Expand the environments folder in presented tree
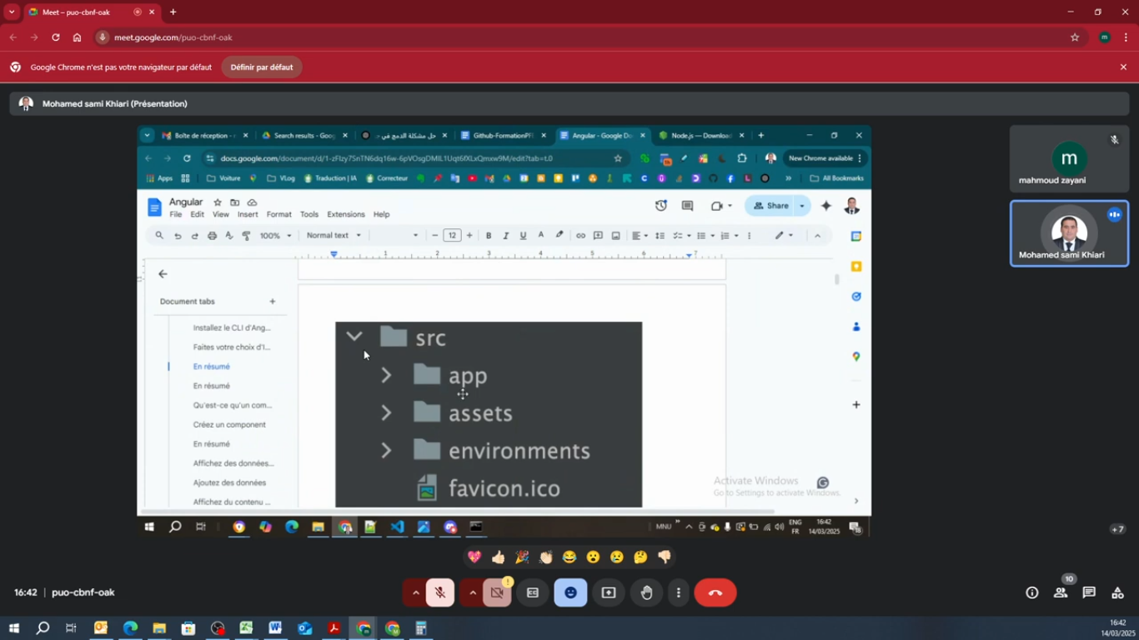The width and height of the screenshot is (1139, 640). (x=385, y=451)
